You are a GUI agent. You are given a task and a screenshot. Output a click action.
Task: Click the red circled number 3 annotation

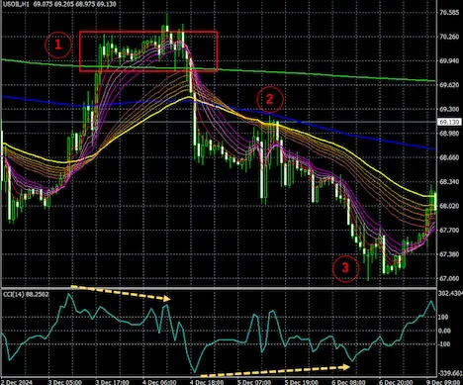(345, 268)
